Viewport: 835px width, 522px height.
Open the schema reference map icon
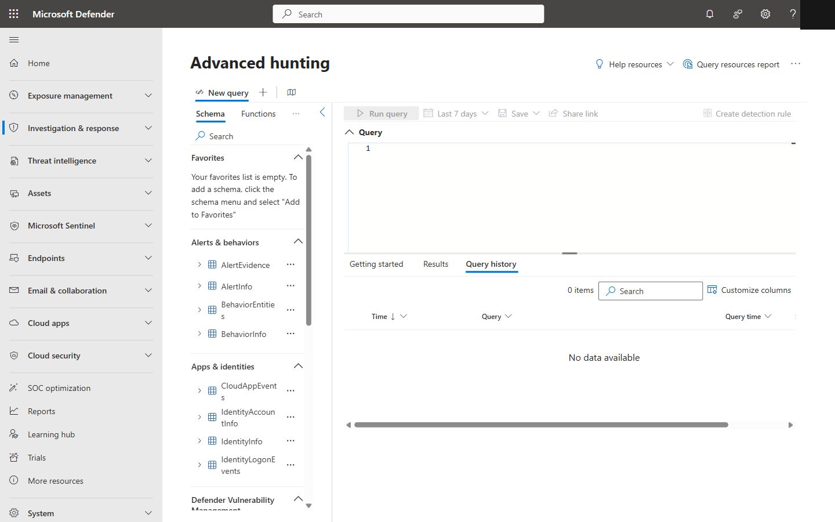(291, 92)
